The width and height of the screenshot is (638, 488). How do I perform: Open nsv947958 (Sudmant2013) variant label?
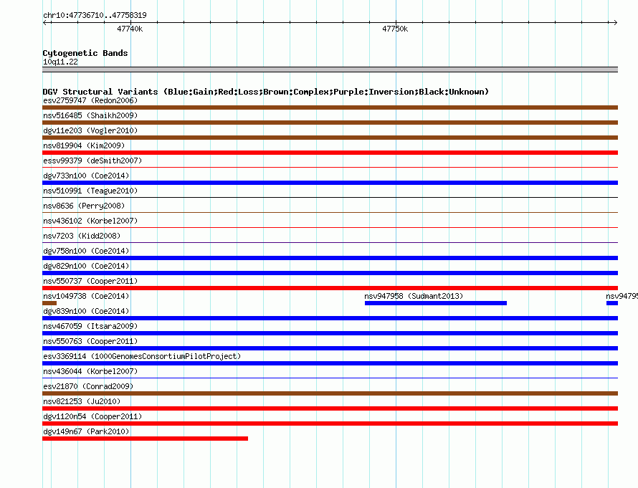pos(414,296)
